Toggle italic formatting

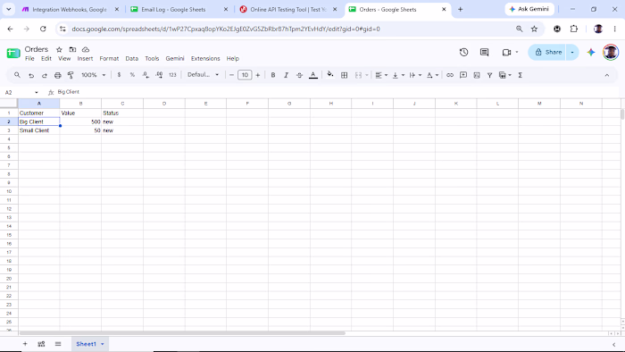click(x=287, y=75)
